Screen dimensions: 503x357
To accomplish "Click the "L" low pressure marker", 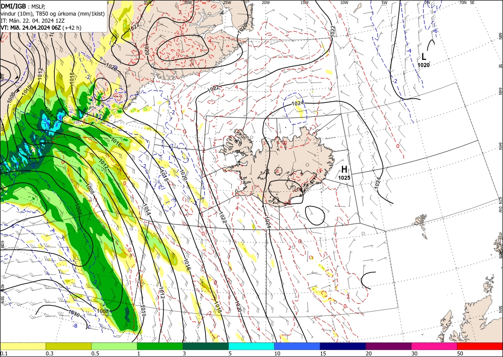I will click(x=424, y=57).
